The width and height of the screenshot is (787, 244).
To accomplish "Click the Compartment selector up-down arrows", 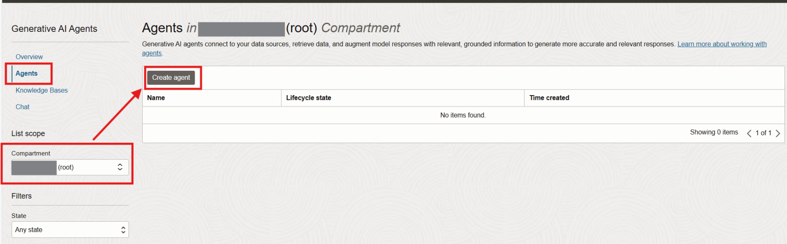I will pos(120,167).
